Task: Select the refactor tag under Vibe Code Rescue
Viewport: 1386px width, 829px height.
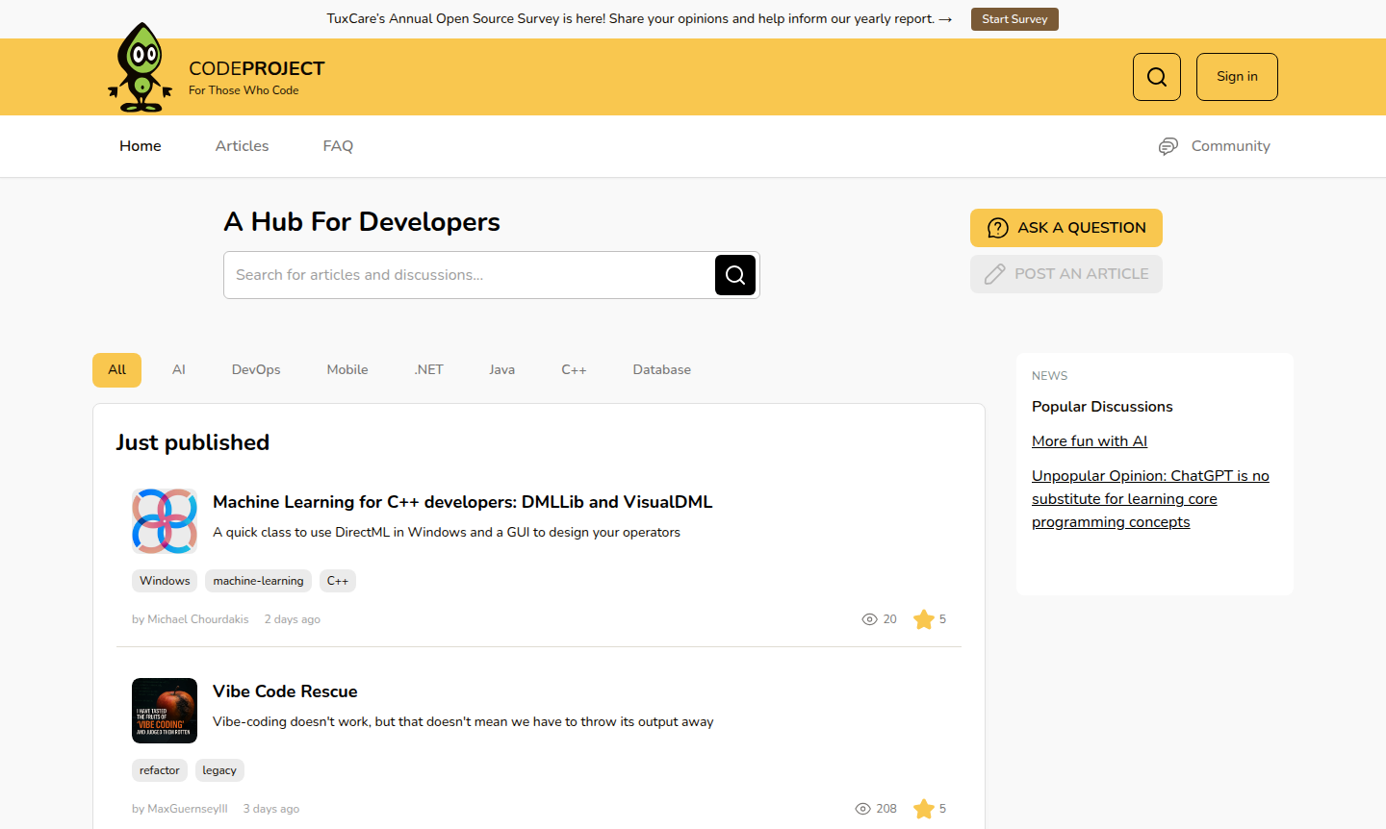Action: (x=160, y=769)
